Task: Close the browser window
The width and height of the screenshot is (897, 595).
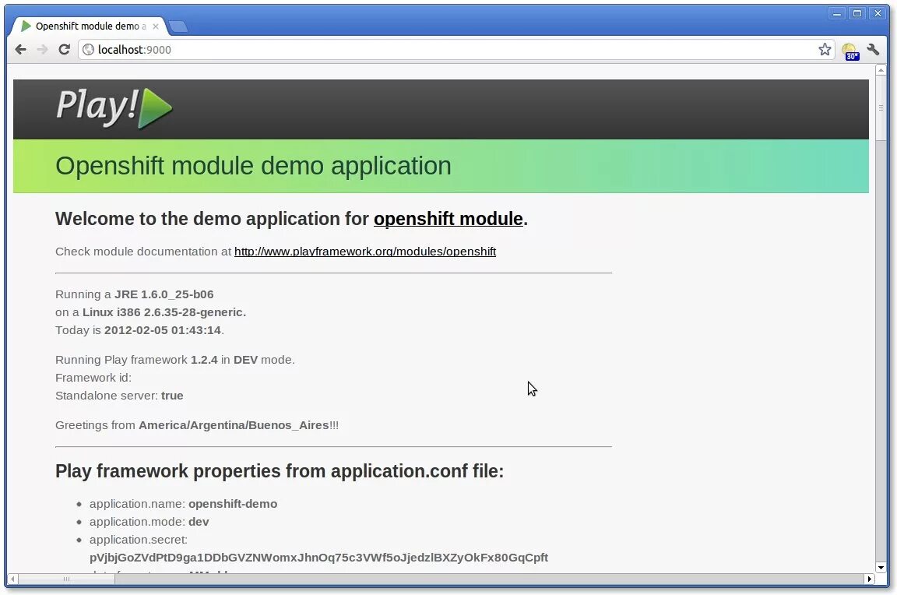Action: pyautogui.click(x=878, y=13)
